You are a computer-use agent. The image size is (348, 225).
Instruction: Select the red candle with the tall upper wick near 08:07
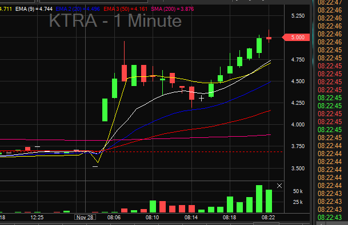pyautogui.click(x=125, y=73)
